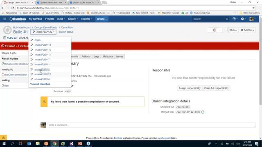
Task: Open the Bamboo hamburger menu icon
Action: tap(5, 19)
